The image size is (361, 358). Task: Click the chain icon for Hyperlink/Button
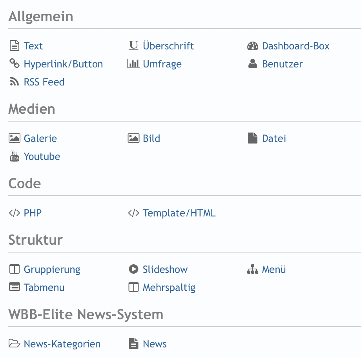[15, 64]
